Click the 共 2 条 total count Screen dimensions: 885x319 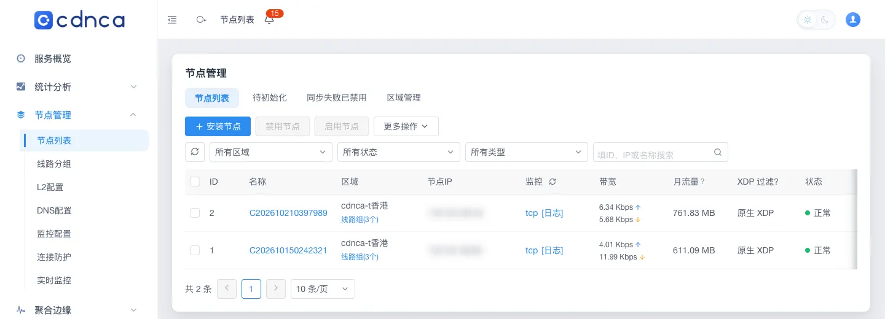[x=199, y=289]
